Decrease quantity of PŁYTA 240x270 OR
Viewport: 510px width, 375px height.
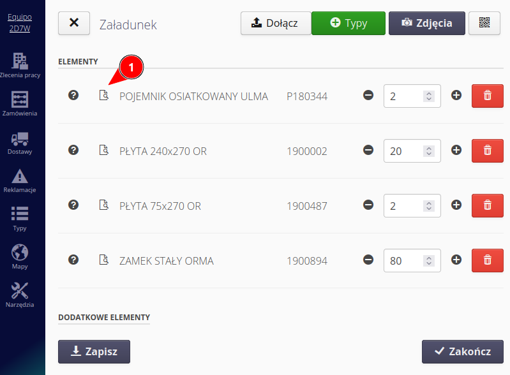point(368,151)
